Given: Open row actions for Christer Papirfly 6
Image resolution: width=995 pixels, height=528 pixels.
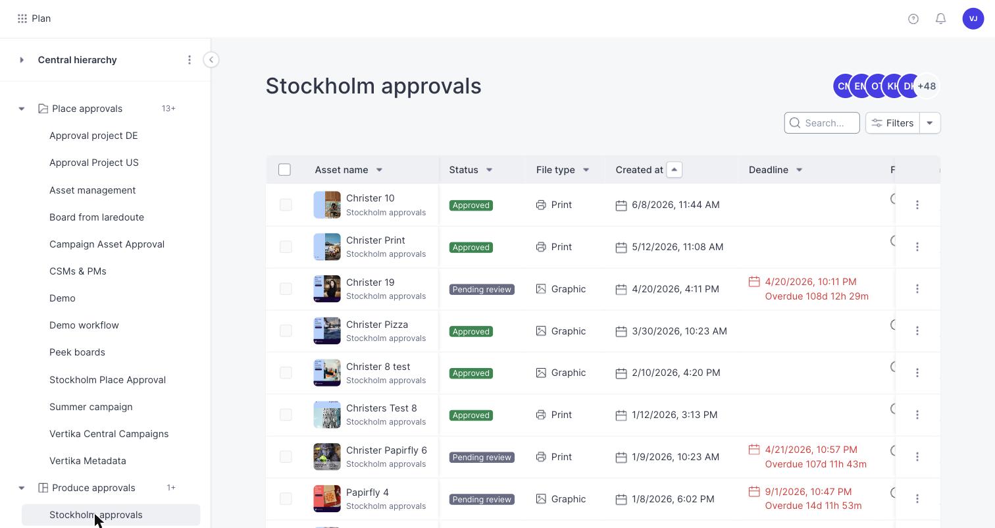Looking at the screenshot, I should click(x=917, y=457).
